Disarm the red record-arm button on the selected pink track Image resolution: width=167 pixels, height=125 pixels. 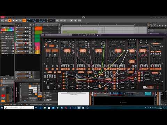(26, 43)
